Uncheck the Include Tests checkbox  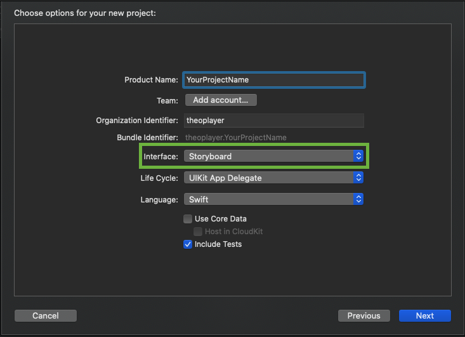coord(188,244)
